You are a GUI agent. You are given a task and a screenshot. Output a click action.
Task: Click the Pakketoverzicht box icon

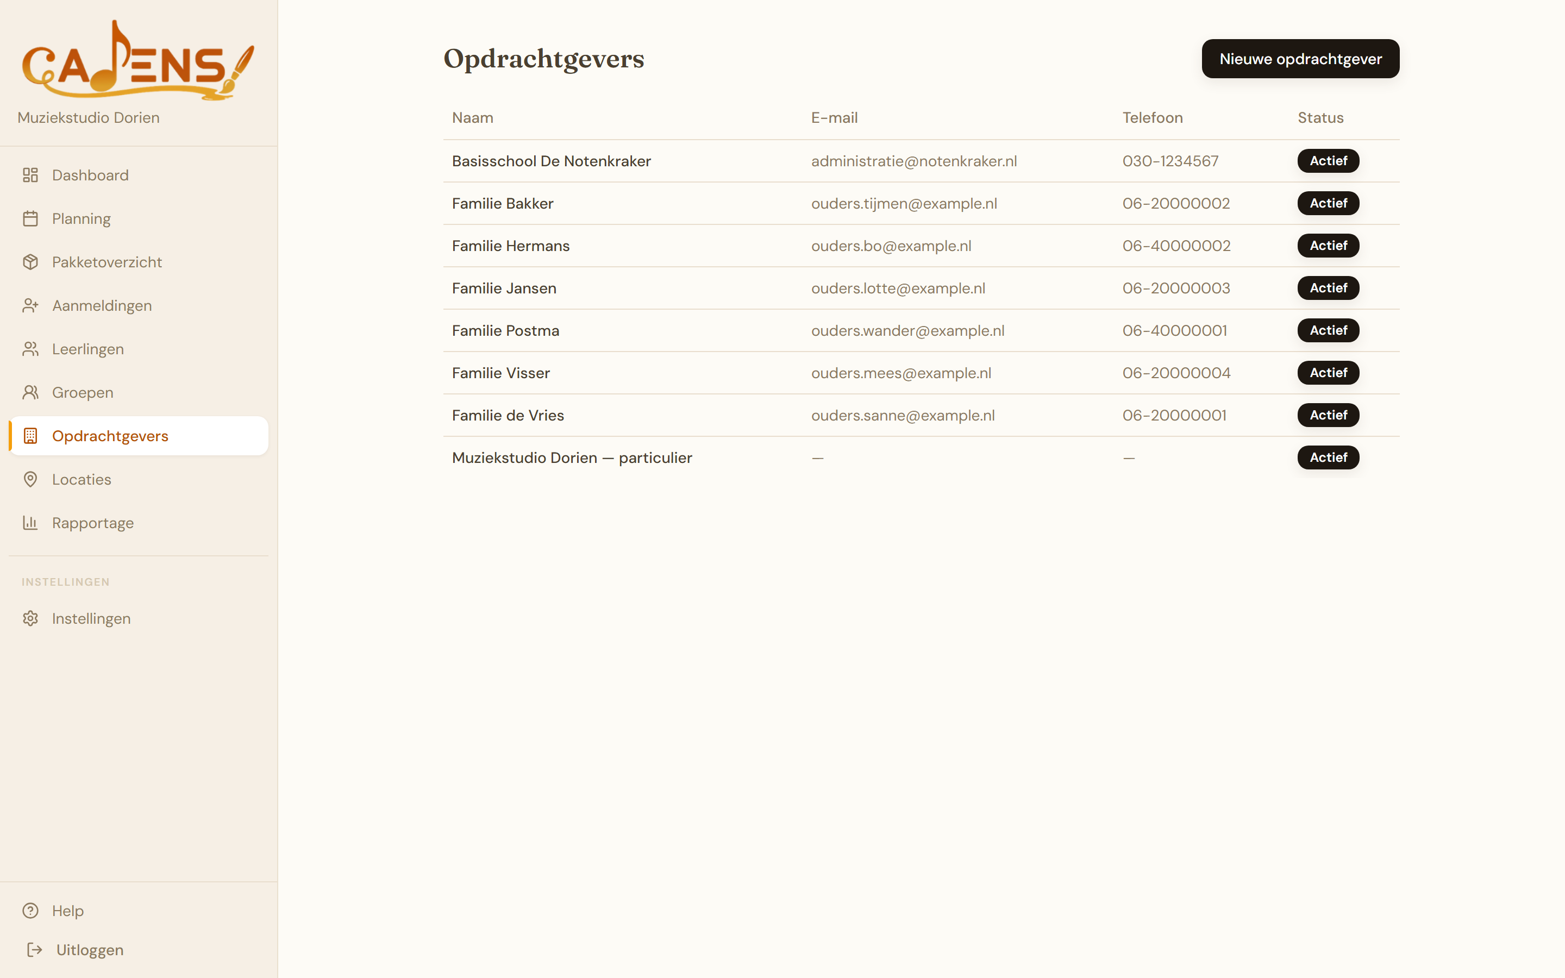click(30, 262)
